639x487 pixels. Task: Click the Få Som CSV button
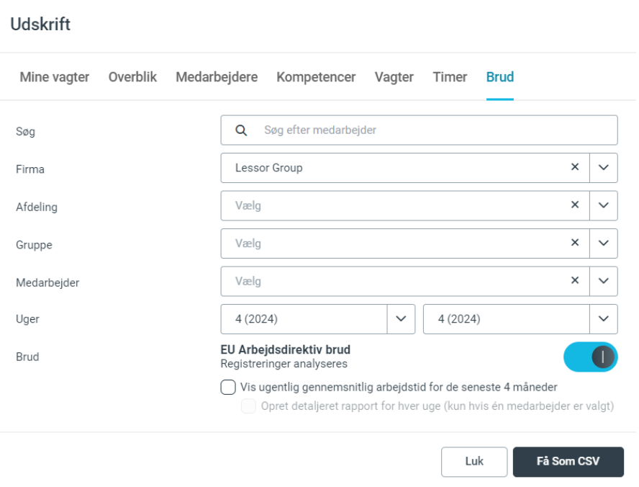[x=568, y=462]
